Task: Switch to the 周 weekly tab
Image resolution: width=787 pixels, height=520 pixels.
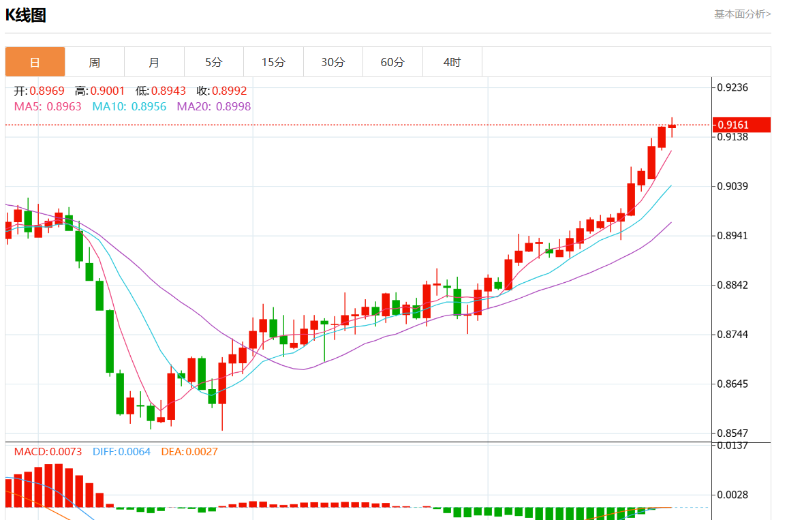Action: click(94, 62)
